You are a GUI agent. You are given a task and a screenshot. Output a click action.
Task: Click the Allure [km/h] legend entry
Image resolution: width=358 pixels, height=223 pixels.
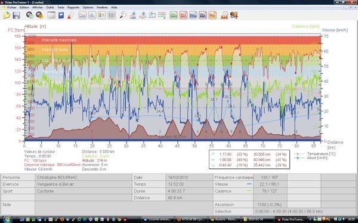[x=310, y=158]
